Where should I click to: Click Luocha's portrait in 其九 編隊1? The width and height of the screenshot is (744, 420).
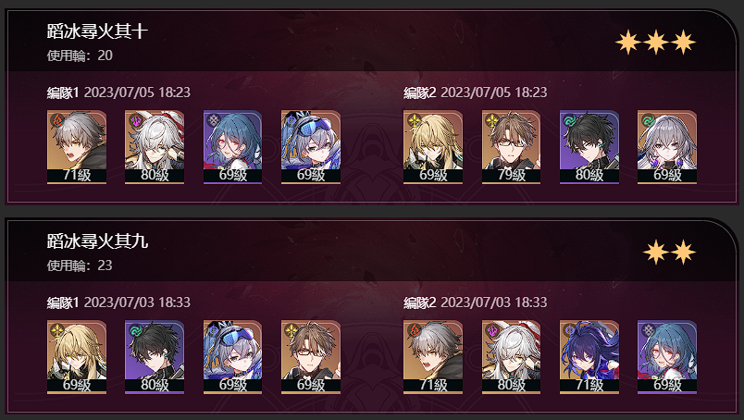(77, 357)
